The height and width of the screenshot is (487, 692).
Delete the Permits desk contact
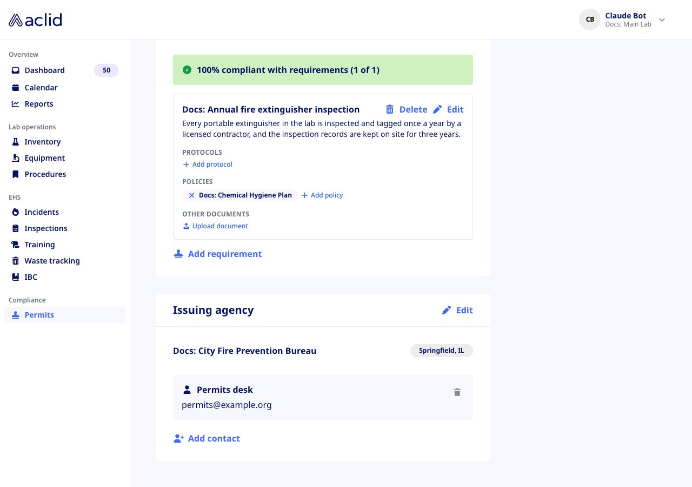tap(457, 392)
